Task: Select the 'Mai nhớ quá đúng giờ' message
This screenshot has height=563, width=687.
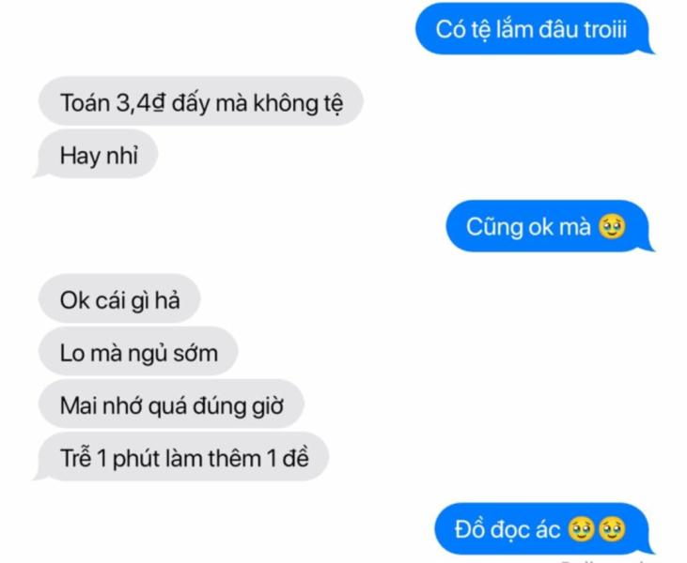Action: 171,404
